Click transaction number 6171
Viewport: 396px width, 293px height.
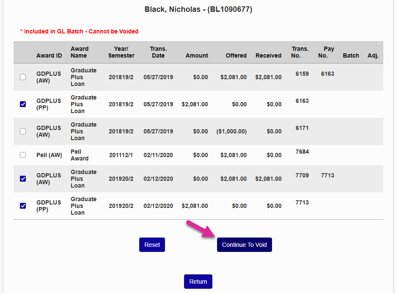[x=302, y=128]
